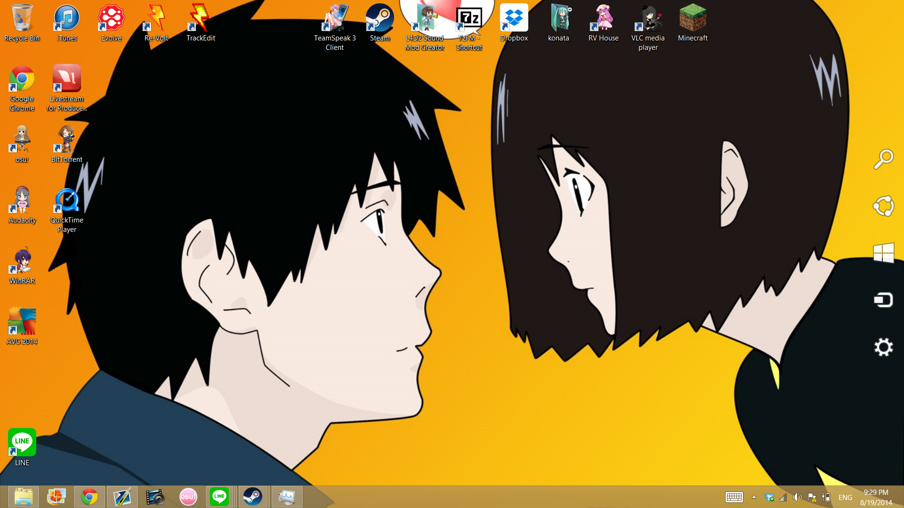Click the Share charm

tap(883, 206)
